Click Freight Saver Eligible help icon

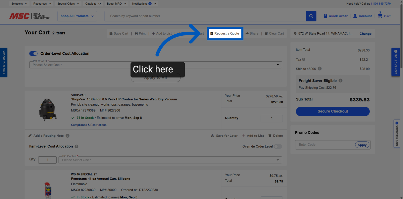coord(340,80)
